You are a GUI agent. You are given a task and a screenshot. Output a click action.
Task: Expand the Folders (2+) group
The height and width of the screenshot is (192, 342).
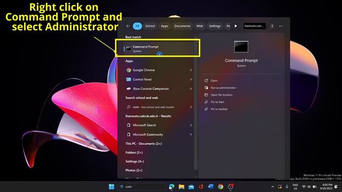(x=134, y=153)
